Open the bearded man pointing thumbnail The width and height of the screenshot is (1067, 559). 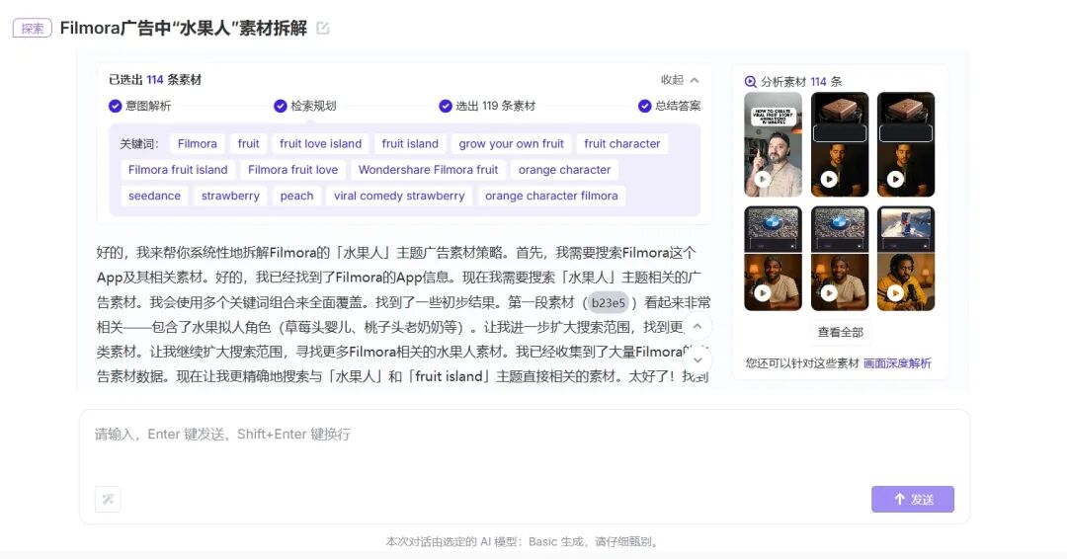click(773, 145)
